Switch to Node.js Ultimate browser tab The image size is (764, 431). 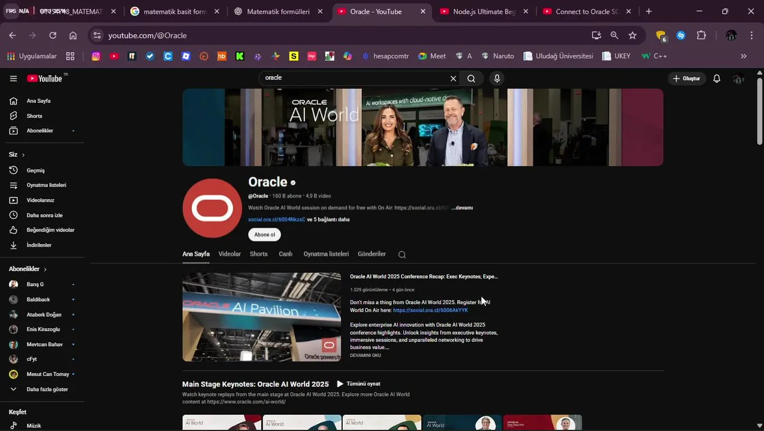(x=485, y=11)
